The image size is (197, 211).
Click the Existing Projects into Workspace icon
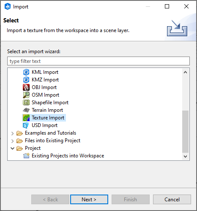point(26,156)
